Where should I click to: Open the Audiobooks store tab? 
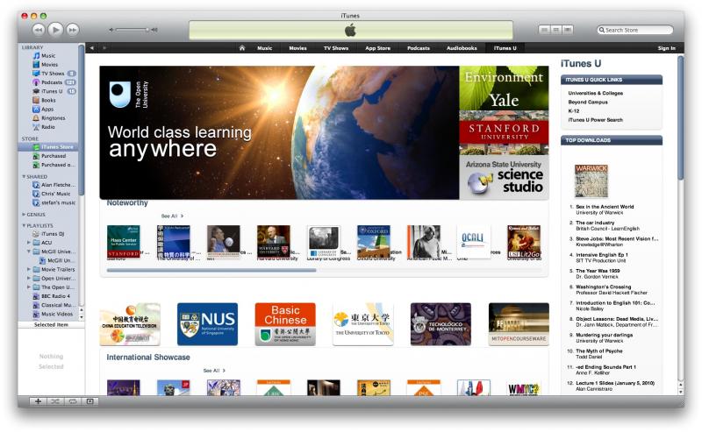coord(462,48)
